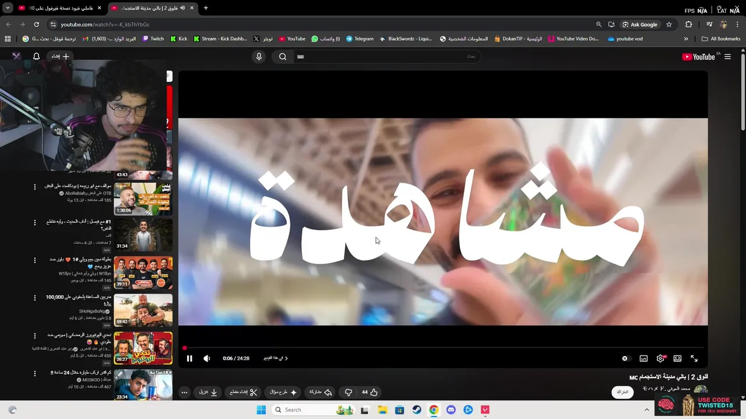Open options for the 31:34 video

coord(35,223)
